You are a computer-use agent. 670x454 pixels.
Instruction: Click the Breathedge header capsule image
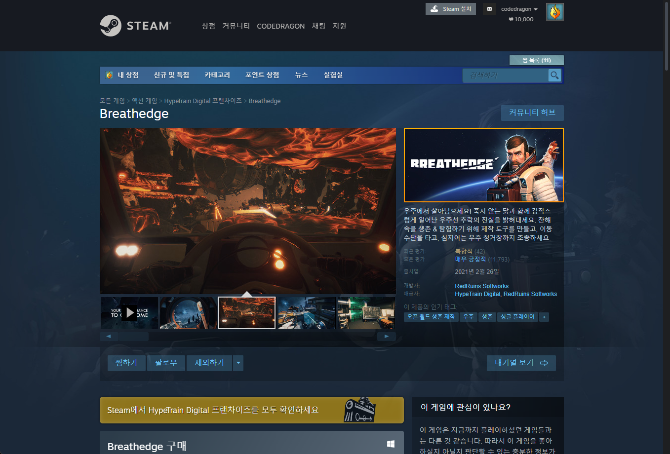click(x=484, y=165)
